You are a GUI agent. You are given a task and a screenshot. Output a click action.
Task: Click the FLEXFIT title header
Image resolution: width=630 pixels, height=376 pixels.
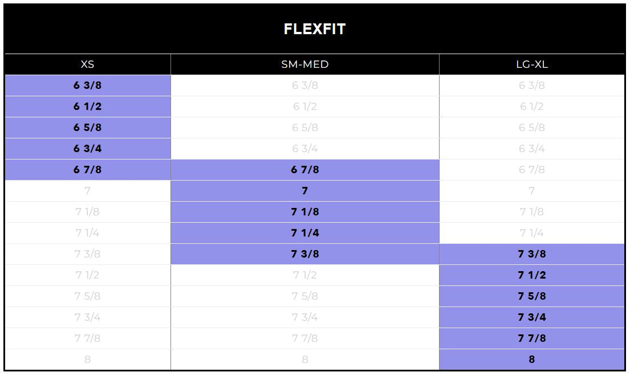(x=315, y=29)
